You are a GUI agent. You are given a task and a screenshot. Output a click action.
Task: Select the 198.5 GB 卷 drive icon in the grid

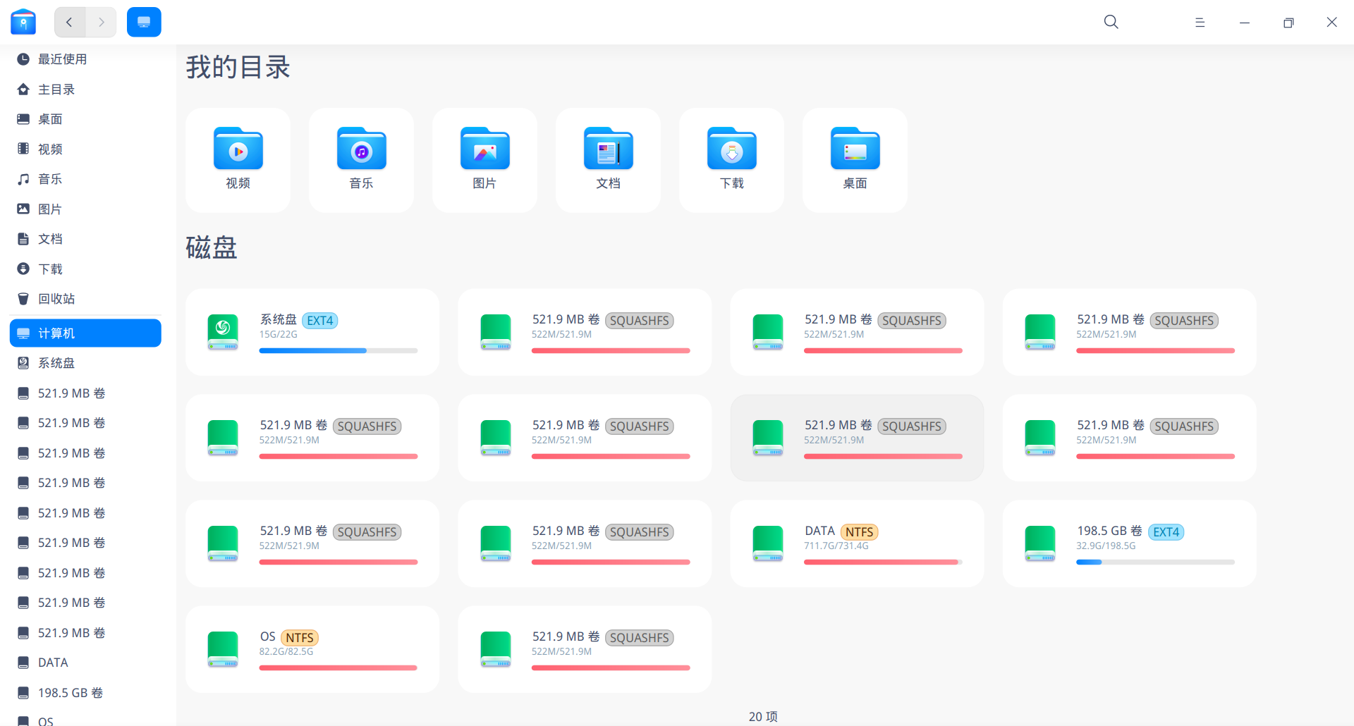1040,543
